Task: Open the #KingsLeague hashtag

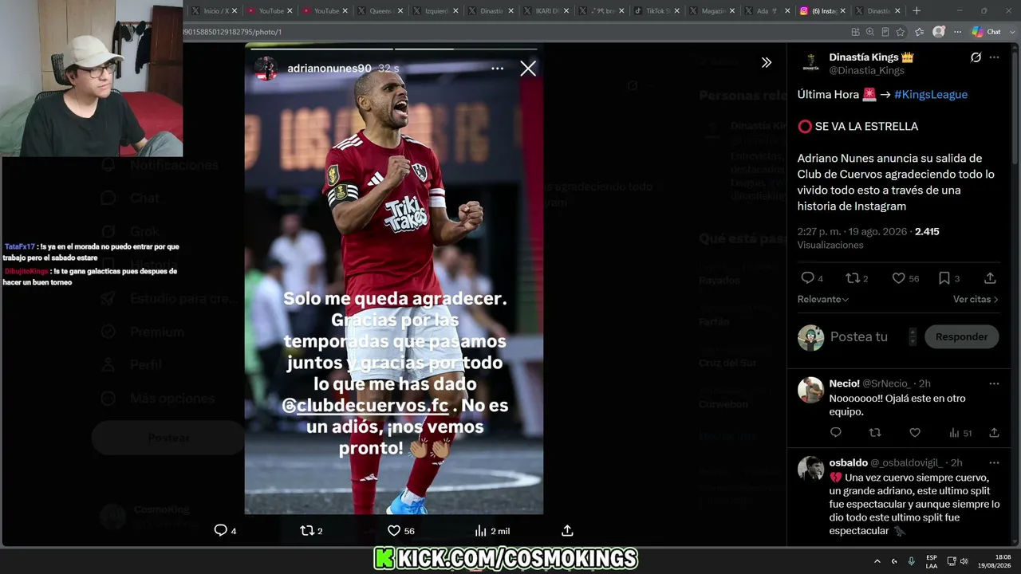Action: point(931,94)
